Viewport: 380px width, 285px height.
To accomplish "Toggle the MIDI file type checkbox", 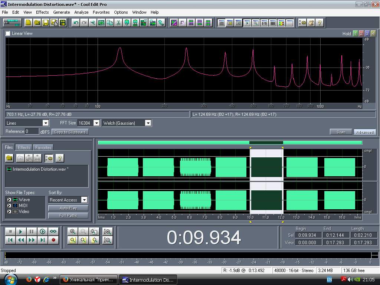I will pos(9,206).
